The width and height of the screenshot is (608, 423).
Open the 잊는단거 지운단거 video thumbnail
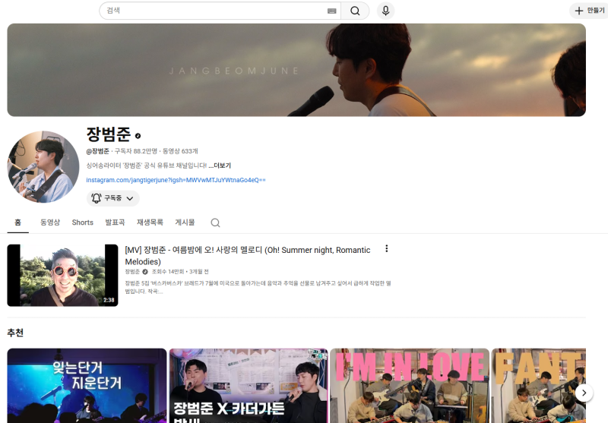[87, 386]
